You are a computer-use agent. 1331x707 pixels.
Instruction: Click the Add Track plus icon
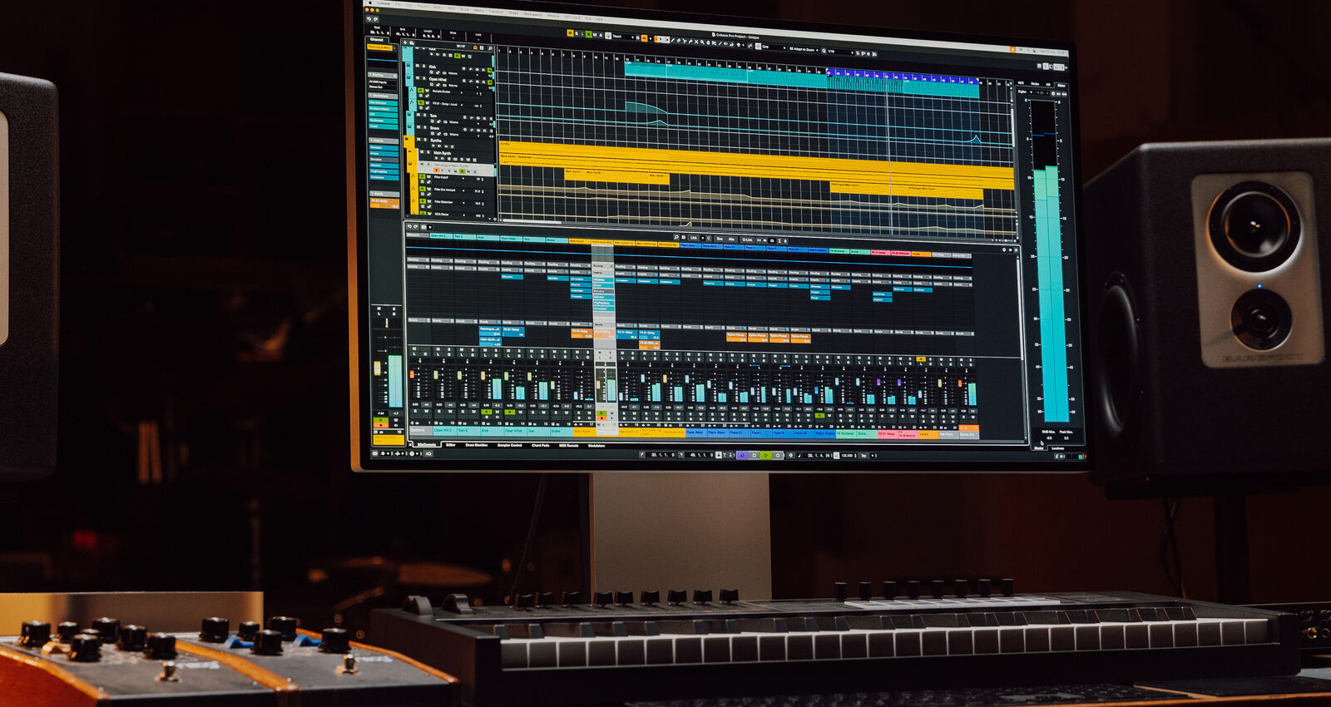pos(405,42)
